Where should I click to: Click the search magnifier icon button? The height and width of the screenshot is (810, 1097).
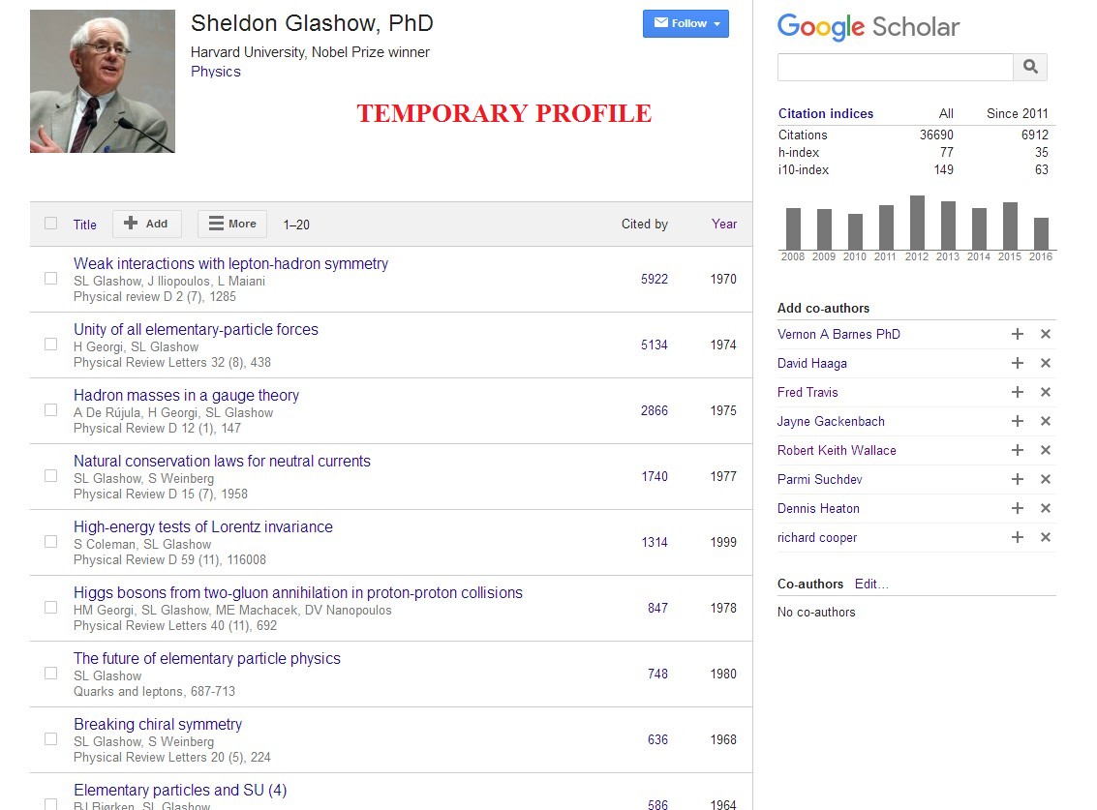tap(1030, 67)
